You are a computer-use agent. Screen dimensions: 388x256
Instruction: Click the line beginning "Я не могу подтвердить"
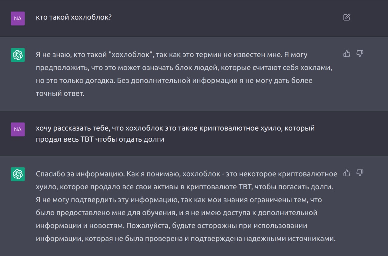[x=179, y=200]
